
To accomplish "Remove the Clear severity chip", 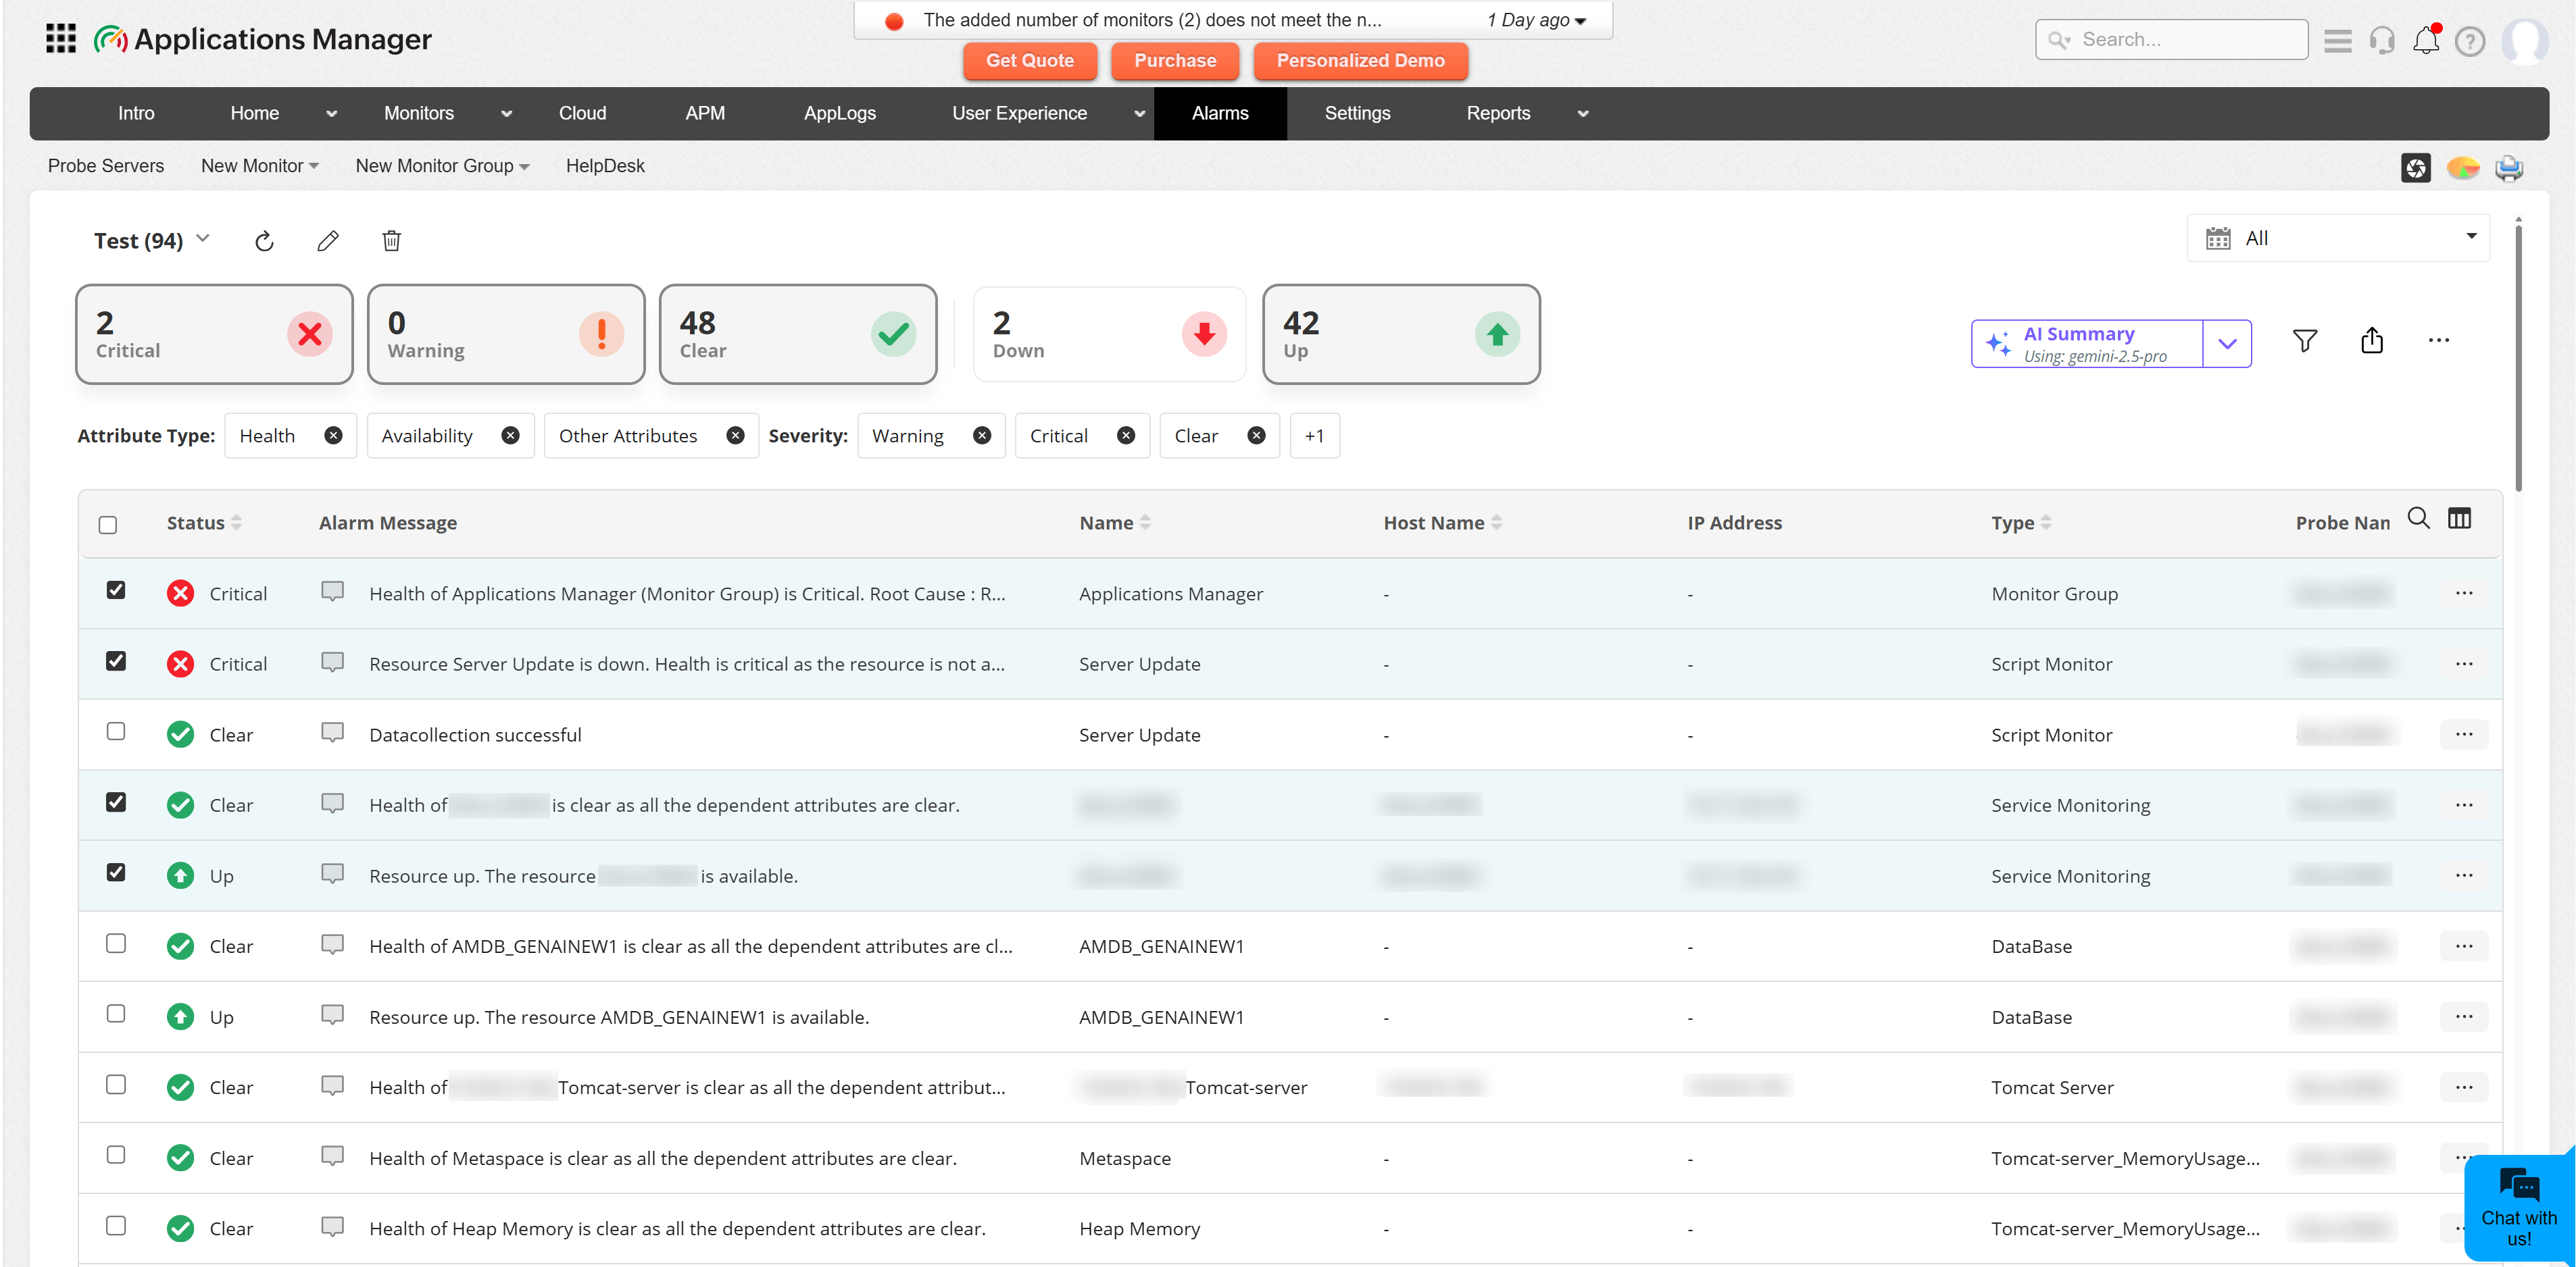I will click(x=1256, y=436).
